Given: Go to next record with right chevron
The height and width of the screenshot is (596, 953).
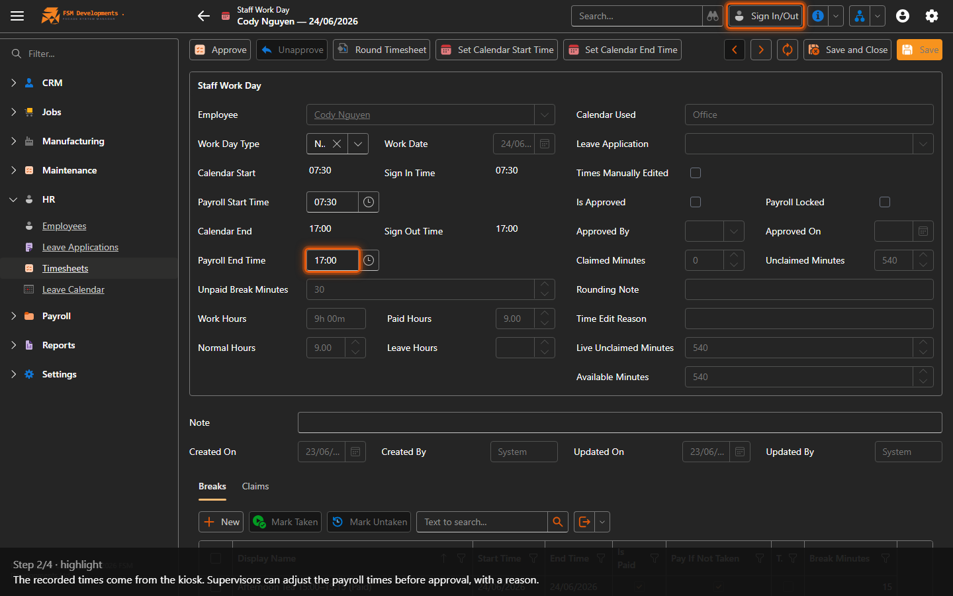Looking at the screenshot, I should click(761, 50).
